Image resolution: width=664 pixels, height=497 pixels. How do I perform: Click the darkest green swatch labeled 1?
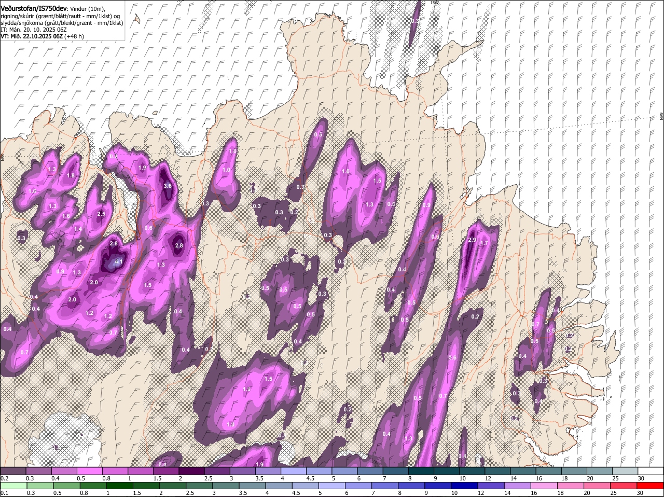[120, 486]
